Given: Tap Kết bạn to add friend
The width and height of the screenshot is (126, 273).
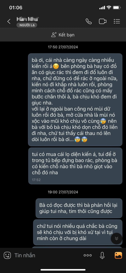Looking at the screenshot, I should click(67, 35).
